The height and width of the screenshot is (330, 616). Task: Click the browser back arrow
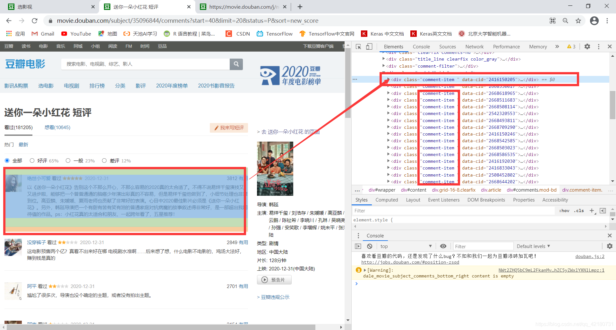[x=9, y=21]
